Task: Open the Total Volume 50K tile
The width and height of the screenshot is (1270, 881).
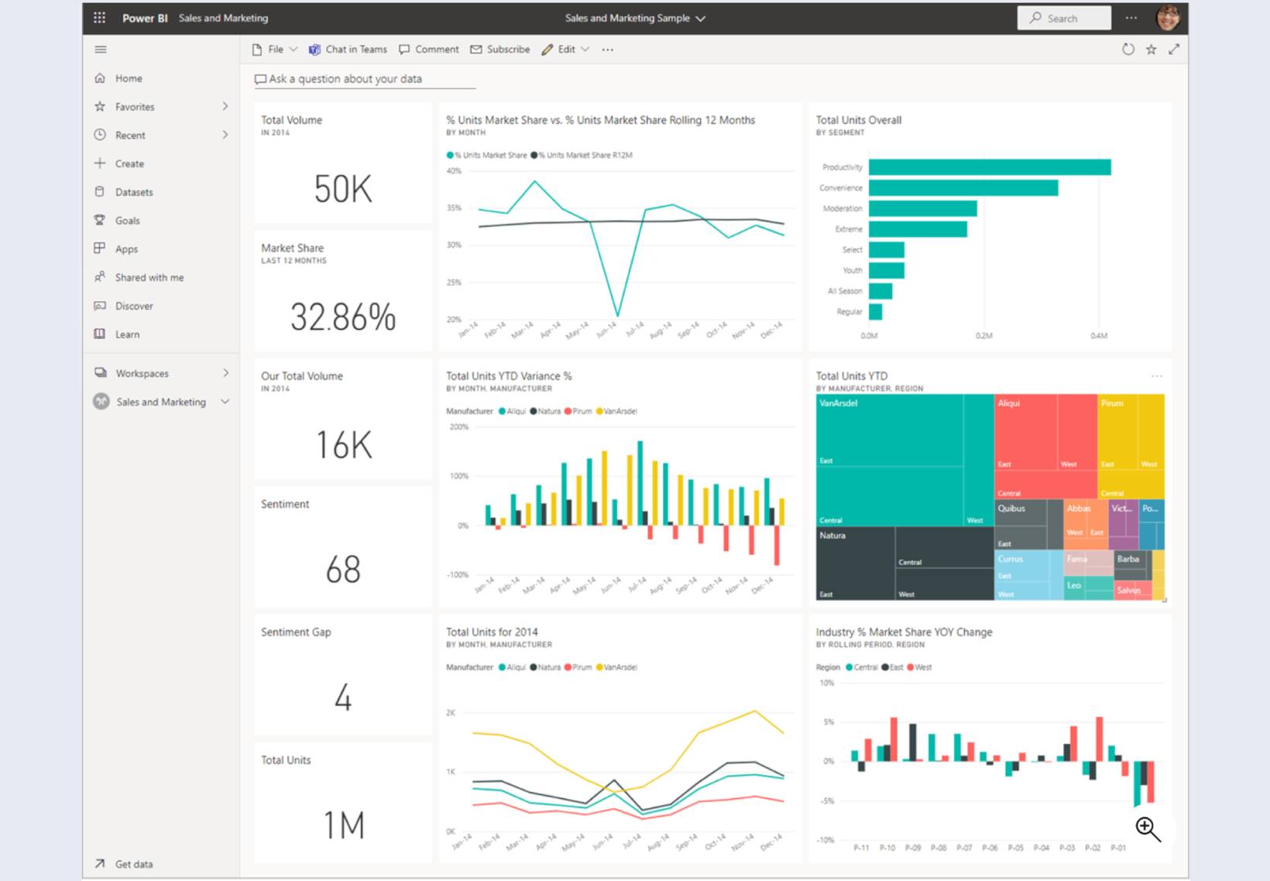Action: pyautogui.click(x=343, y=163)
